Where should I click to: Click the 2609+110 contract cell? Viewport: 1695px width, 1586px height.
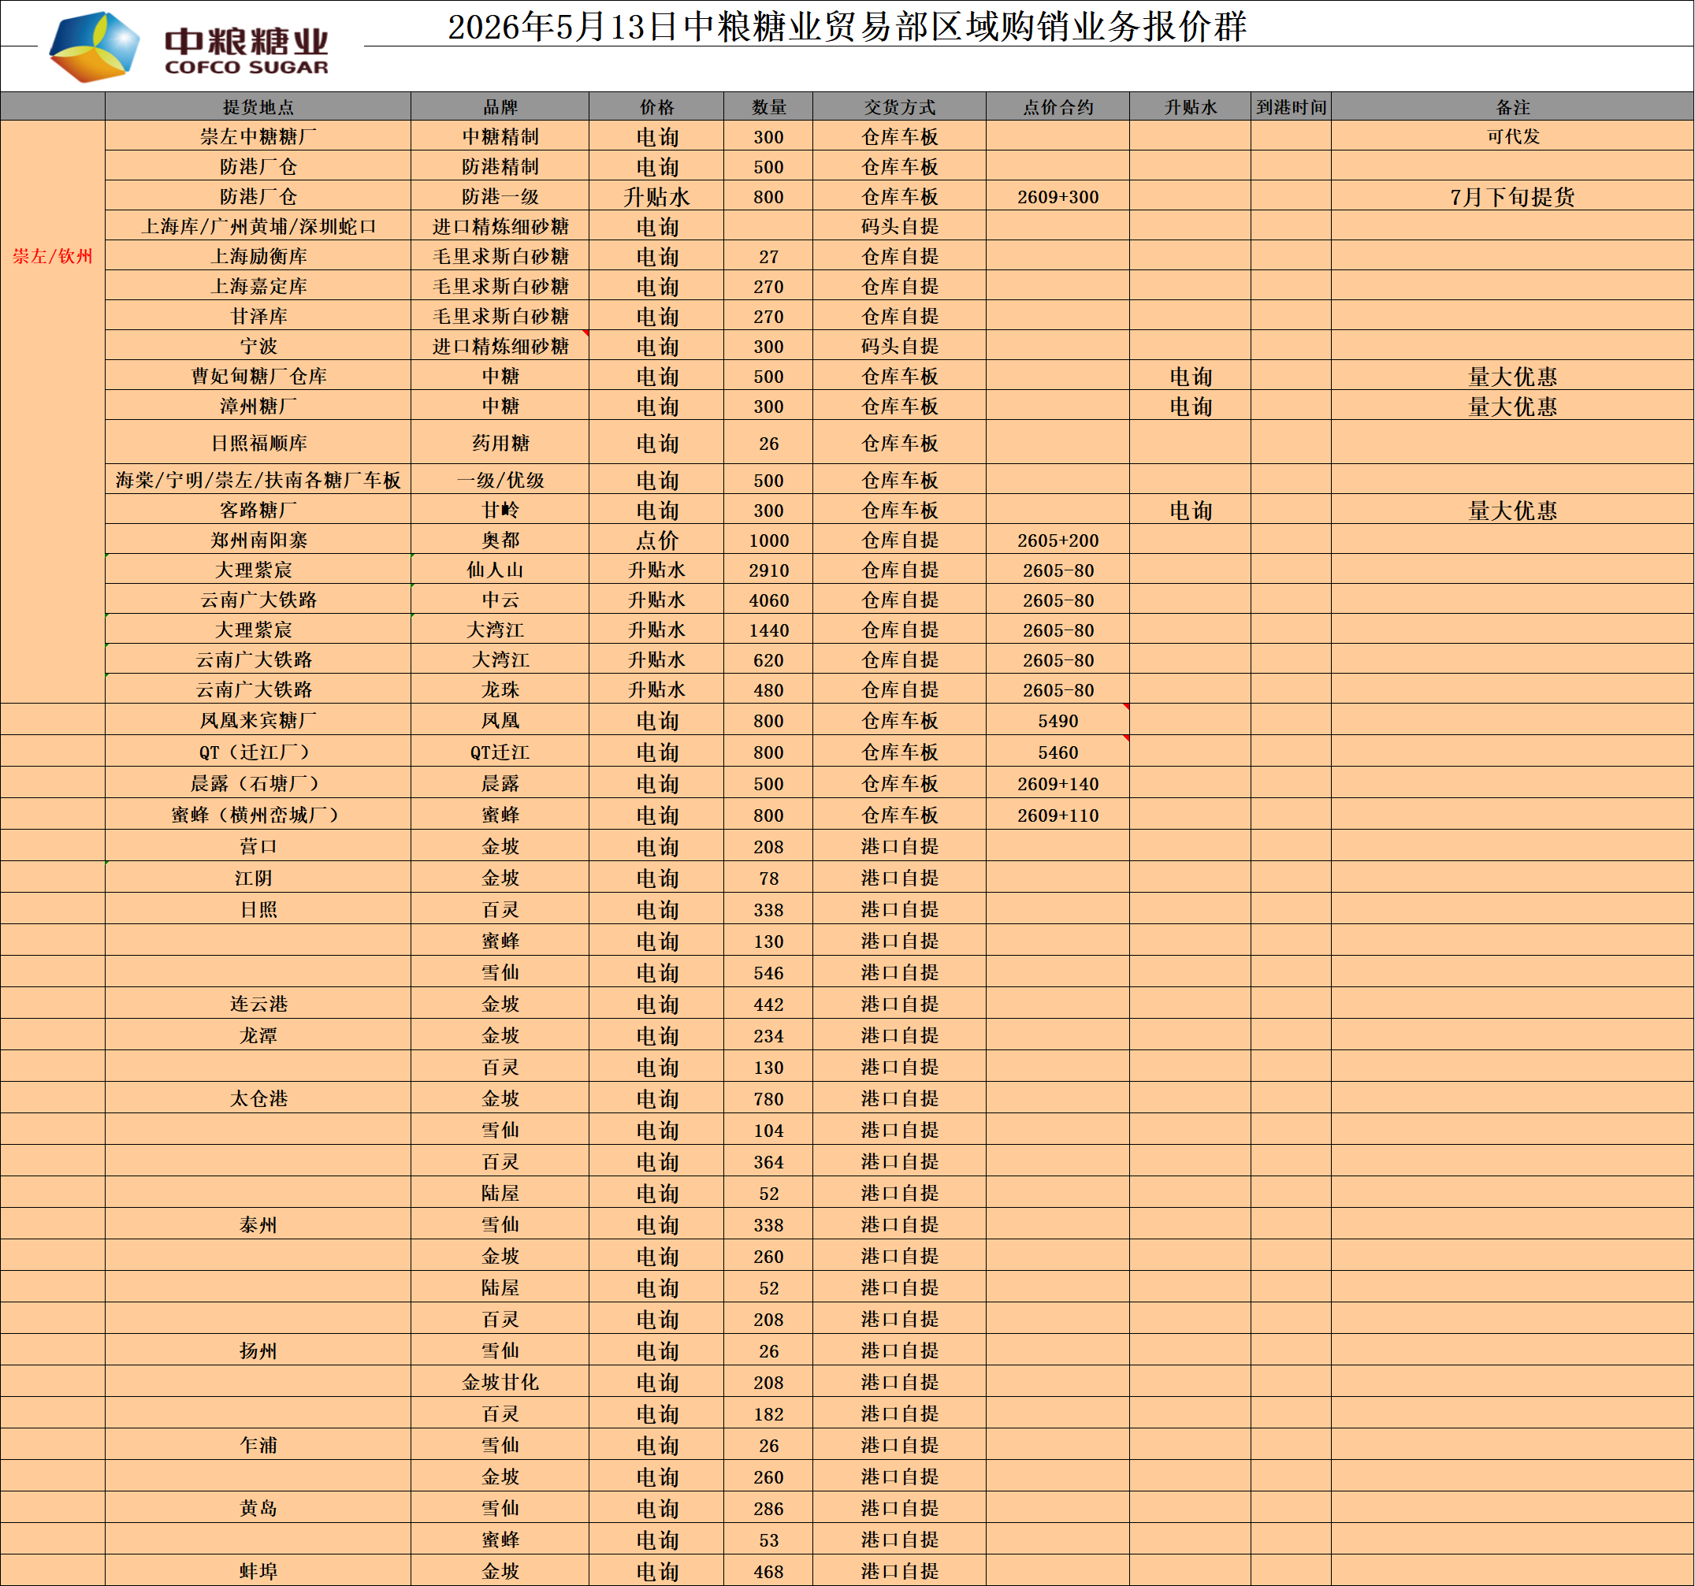pos(1058,815)
